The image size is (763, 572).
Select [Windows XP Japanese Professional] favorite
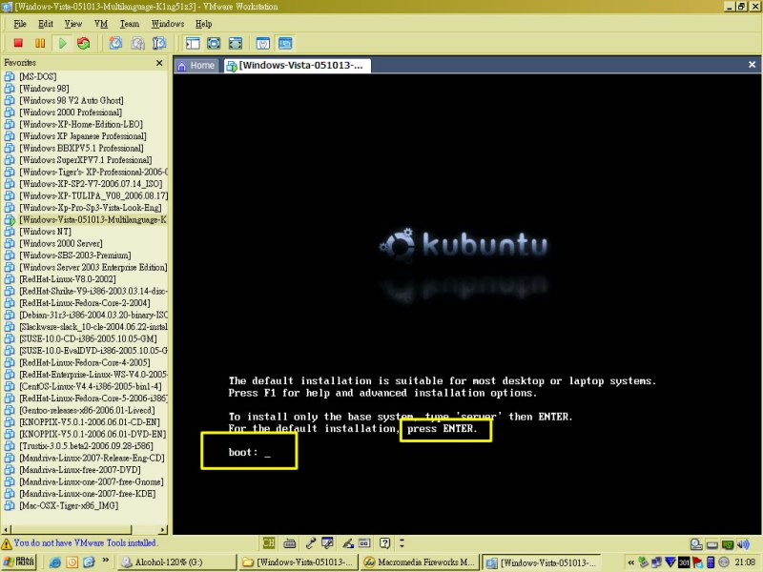pyautogui.click(x=83, y=135)
